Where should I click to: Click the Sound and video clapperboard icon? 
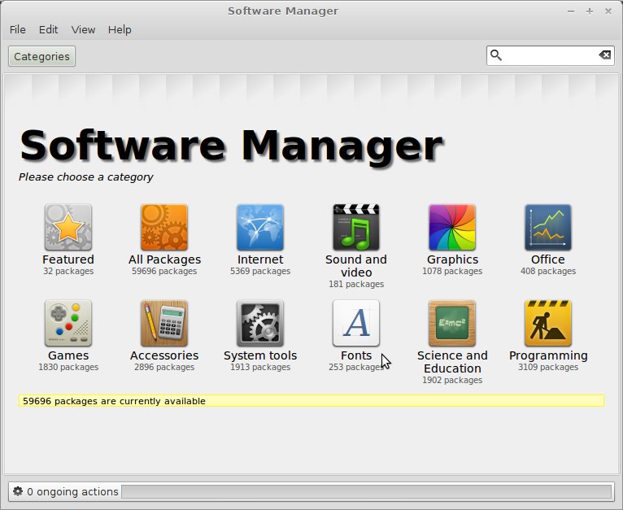pos(356,227)
